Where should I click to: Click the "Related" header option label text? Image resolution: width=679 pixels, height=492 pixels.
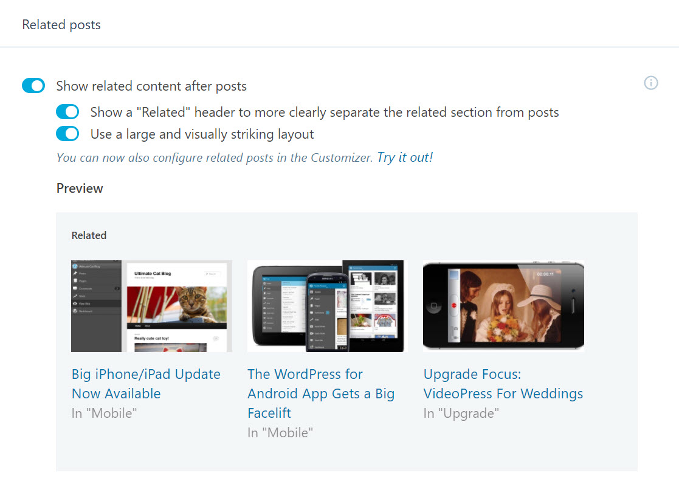[x=325, y=112]
